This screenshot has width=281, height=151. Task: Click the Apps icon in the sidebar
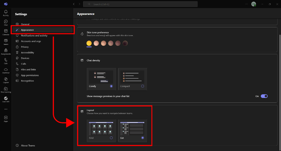(x=6, y=118)
